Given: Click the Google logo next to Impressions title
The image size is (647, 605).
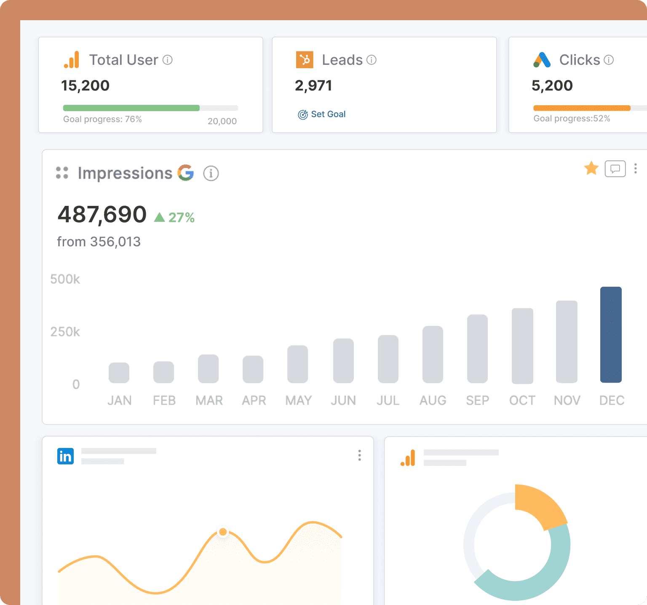Looking at the screenshot, I should point(186,173).
